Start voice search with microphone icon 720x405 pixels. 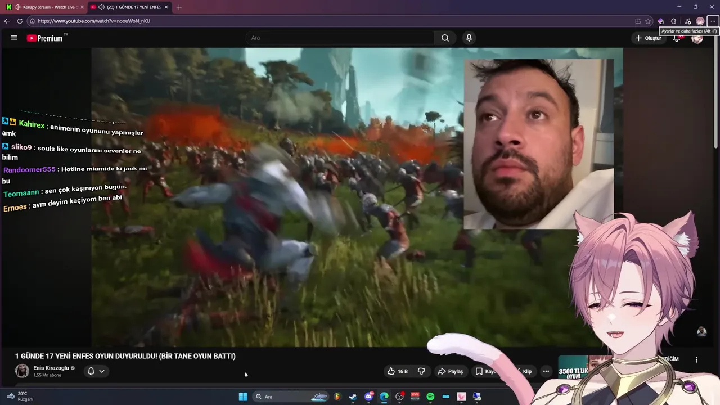469,38
